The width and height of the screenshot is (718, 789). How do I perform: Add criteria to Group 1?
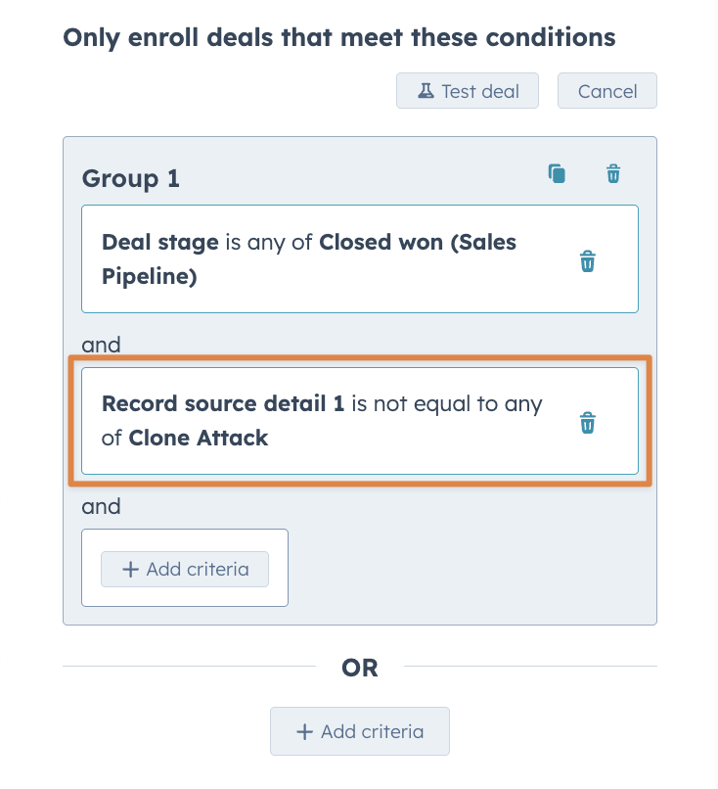click(x=184, y=569)
